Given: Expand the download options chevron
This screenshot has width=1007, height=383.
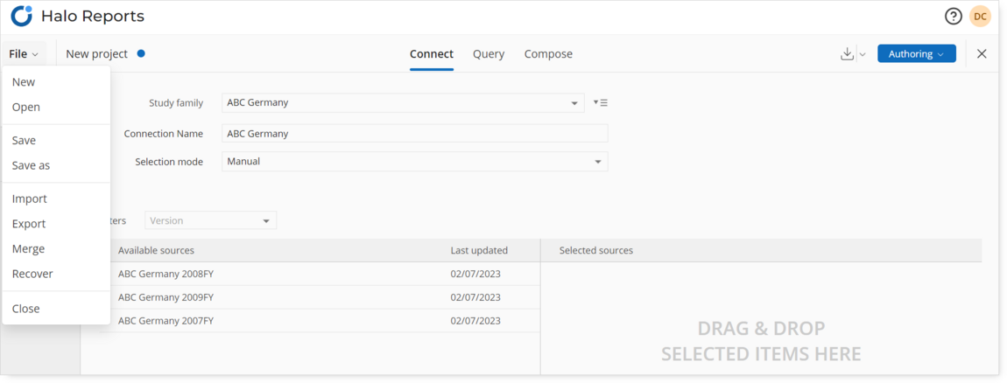Looking at the screenshot, I should click(x=863, y=54).
